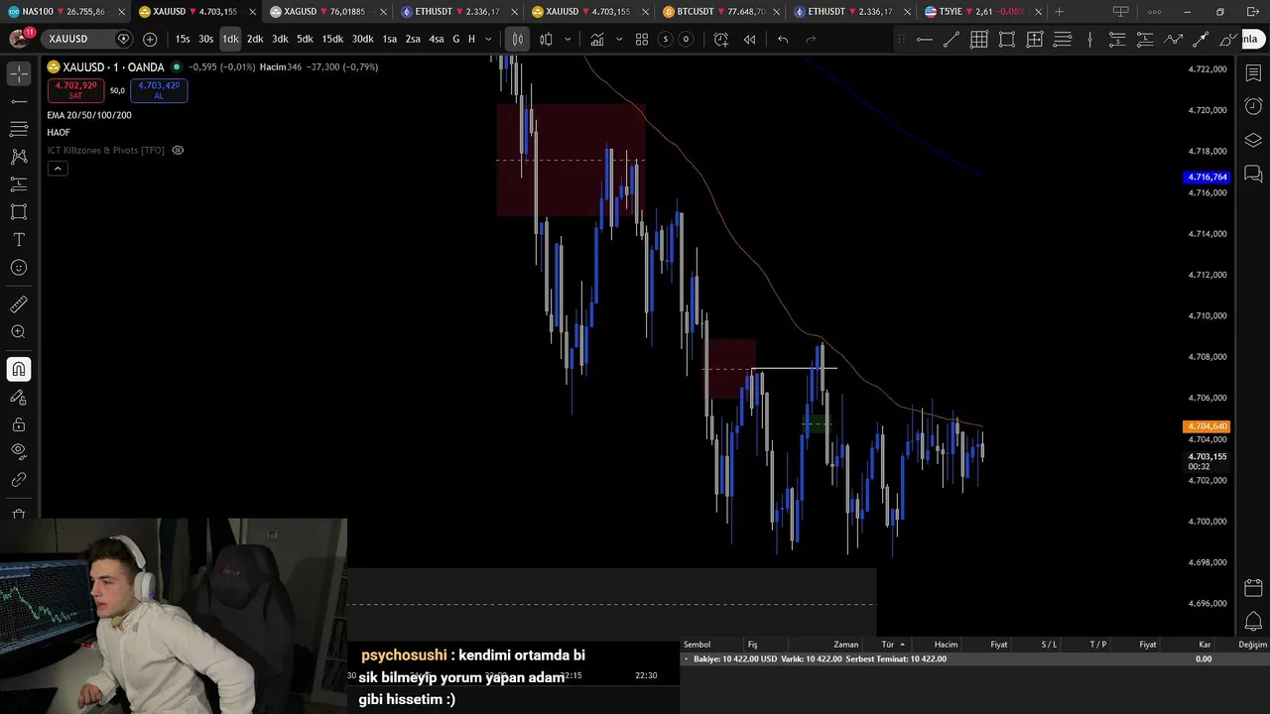Select the trend line tool in left sidebar

tap(19, 101)
